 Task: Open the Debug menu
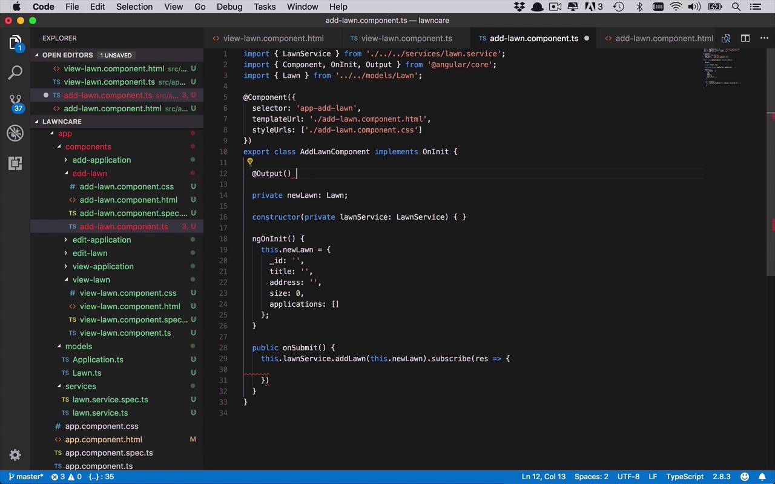(x=229, y=7)
